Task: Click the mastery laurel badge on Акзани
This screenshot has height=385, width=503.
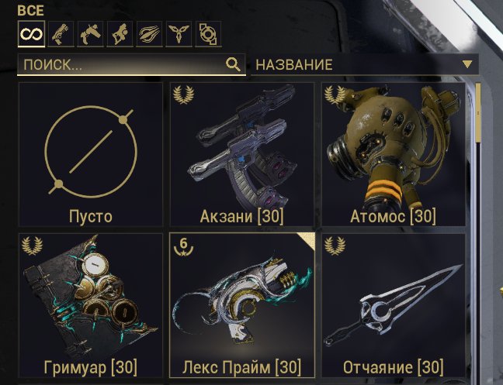Action: point(183,95)
